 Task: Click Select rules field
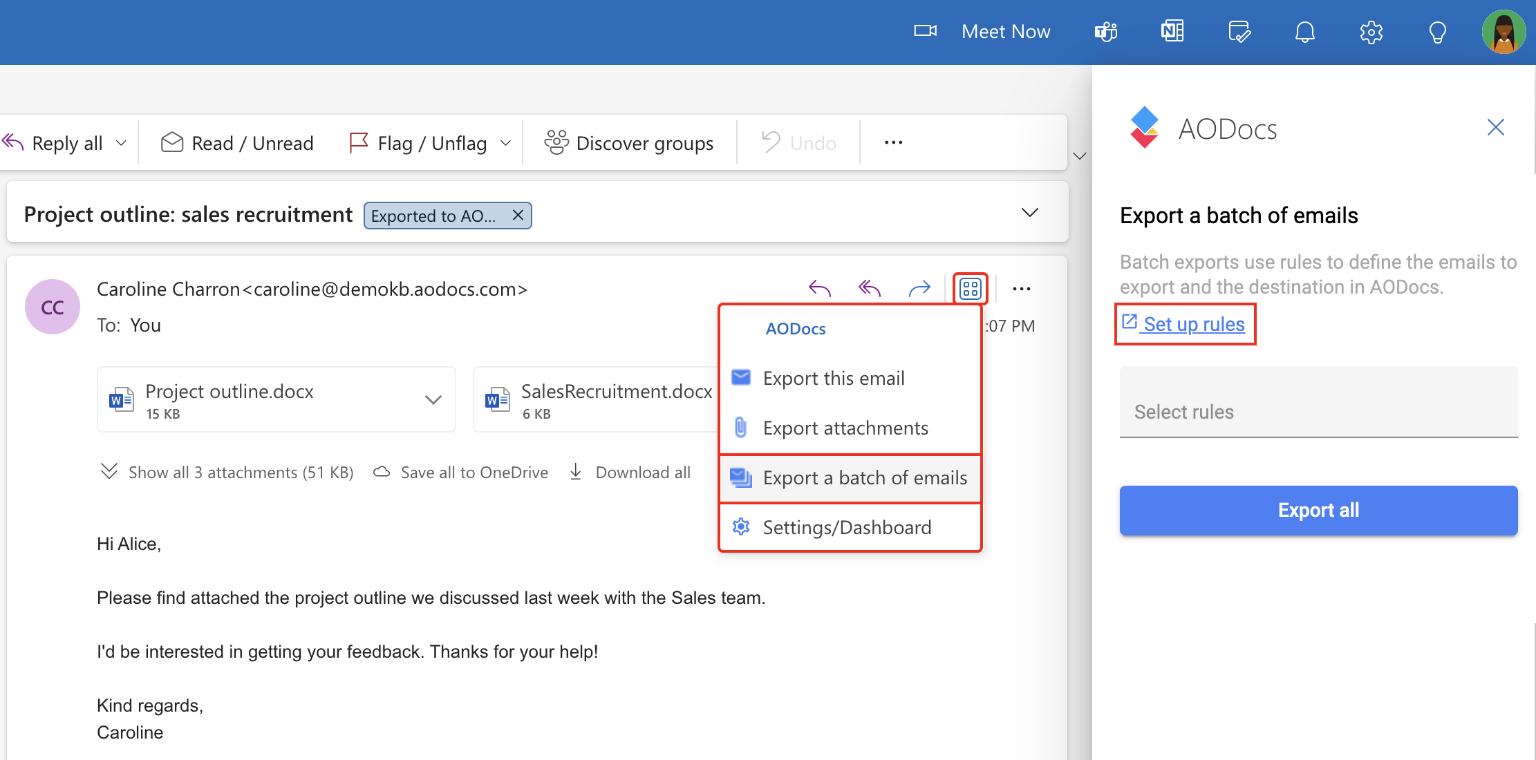[1319, 402]
